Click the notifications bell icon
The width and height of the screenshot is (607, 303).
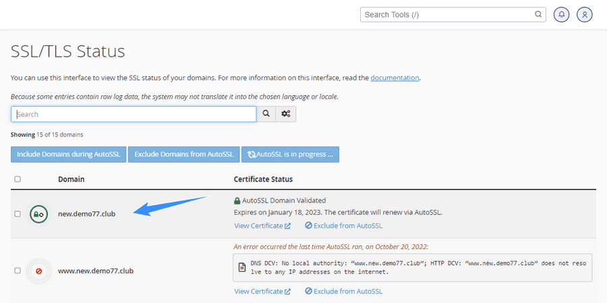point(561,14)
